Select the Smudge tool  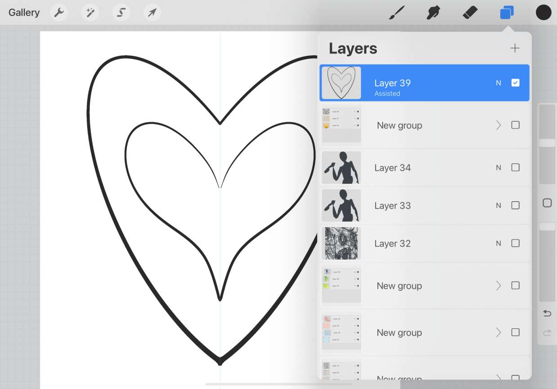(433, 13)
